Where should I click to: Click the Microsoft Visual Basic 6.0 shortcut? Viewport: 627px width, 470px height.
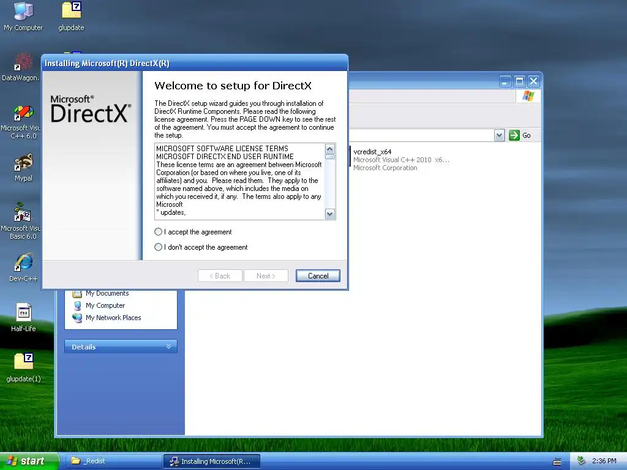21,222
